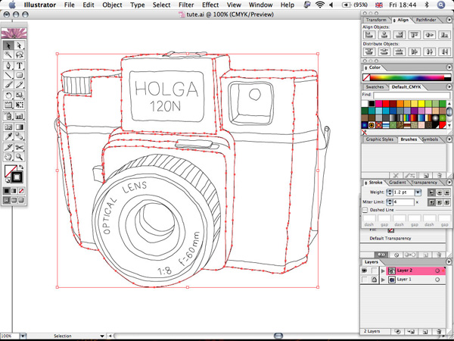The height and width of the screenshot is (341, 454).
Task: Toggle the lock on Layer 1
Action: [375, 280]
